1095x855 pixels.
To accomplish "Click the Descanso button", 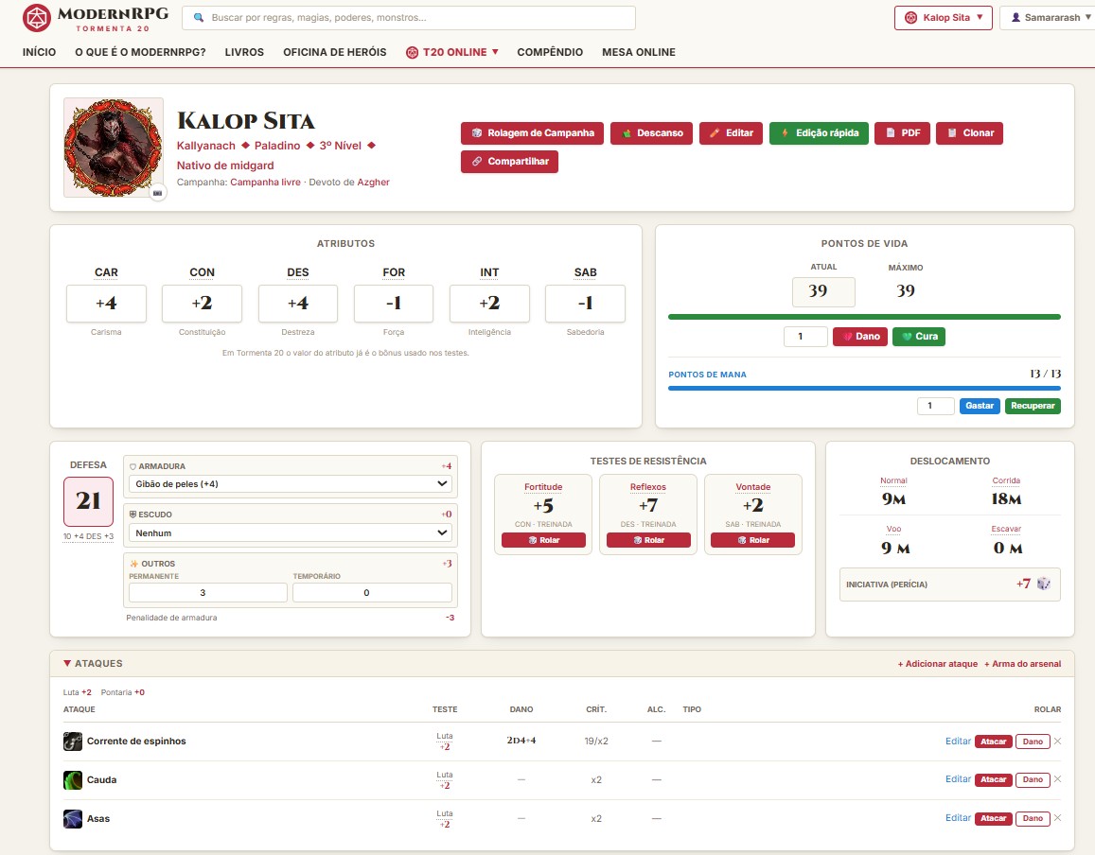I will point(651,133).
